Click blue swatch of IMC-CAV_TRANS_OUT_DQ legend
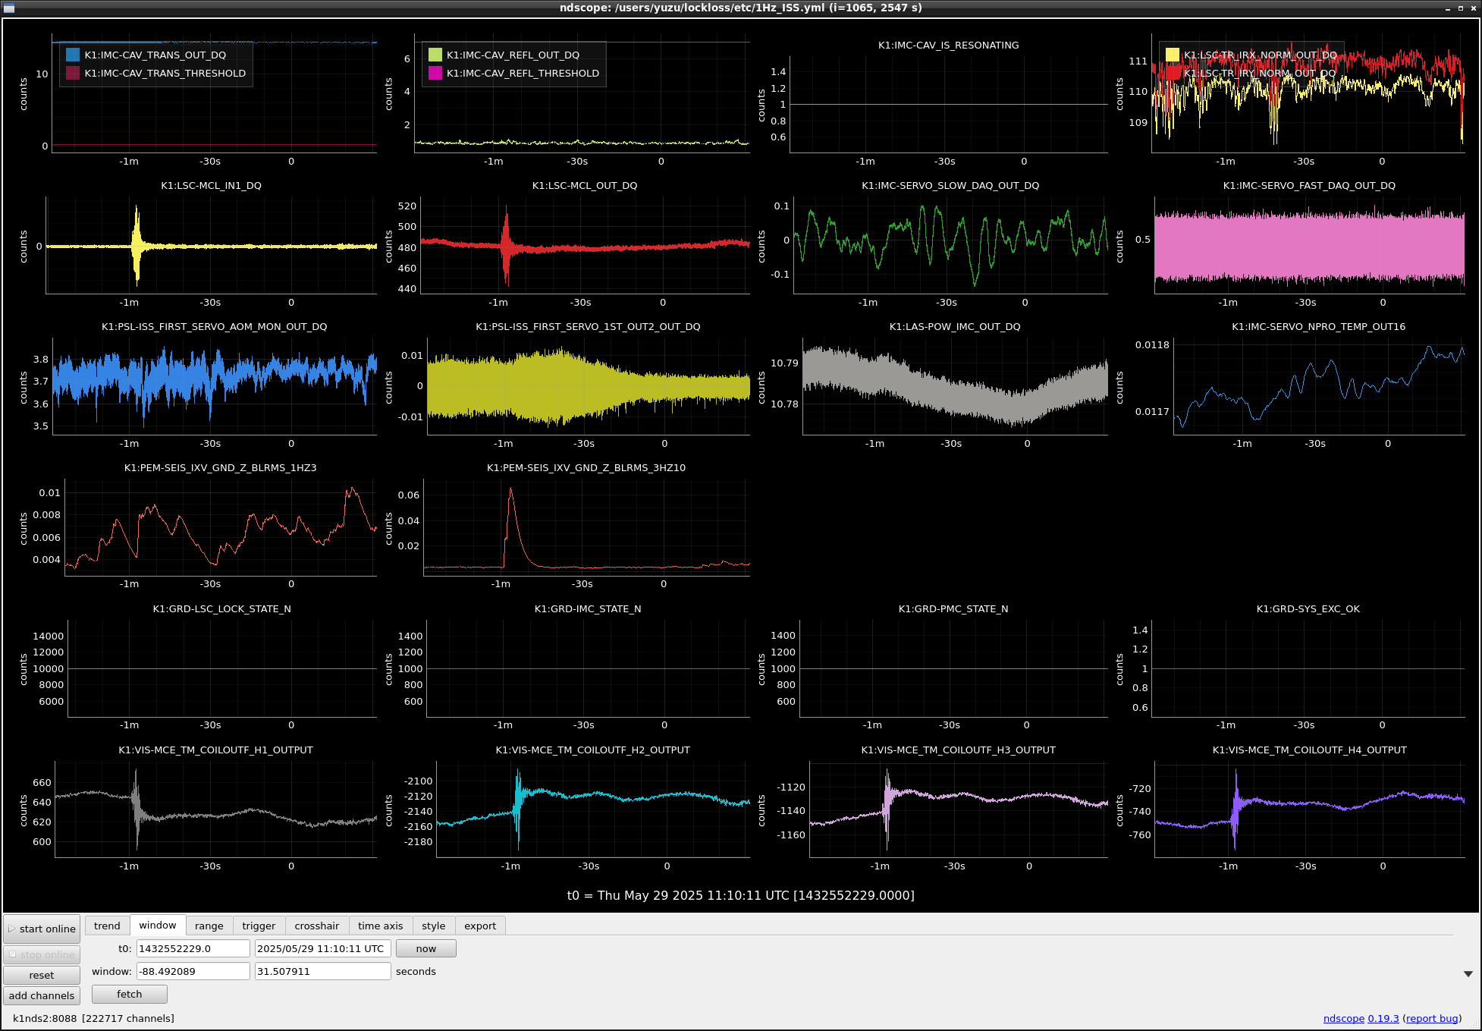The width and height of the screenshot is (1482, 1031). tap(73, 55)
